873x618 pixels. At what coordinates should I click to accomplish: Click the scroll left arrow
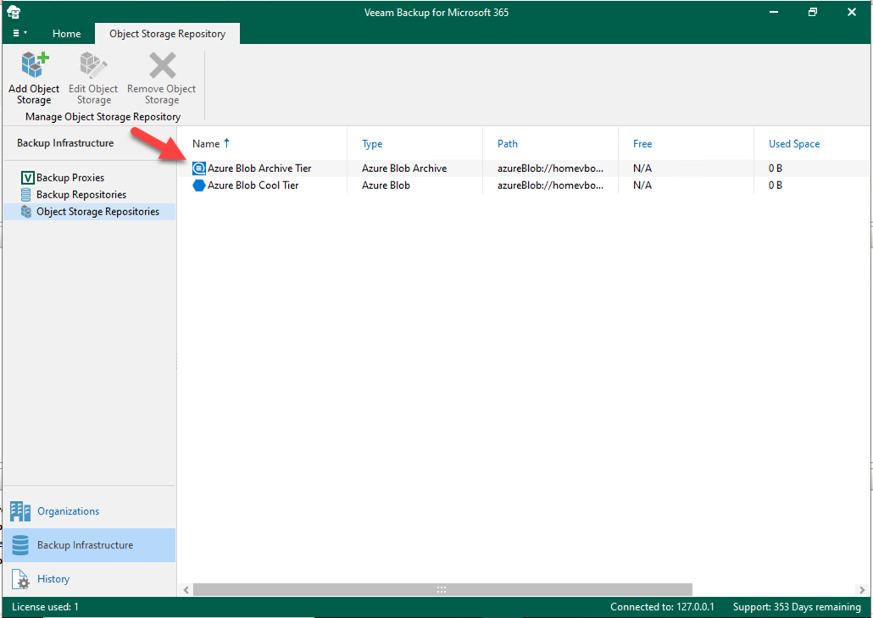(186, 590)
